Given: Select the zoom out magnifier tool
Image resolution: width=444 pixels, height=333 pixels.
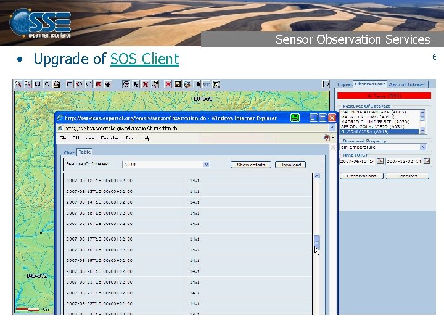Looking at the screenshot, I should pyautogui.click(x=28, y=84).
